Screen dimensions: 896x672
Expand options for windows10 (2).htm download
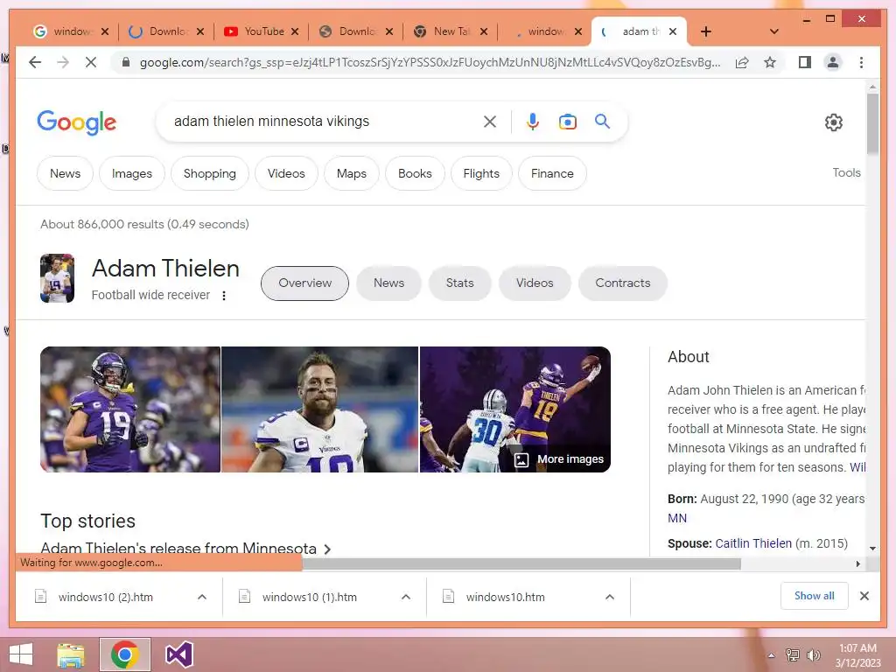click(202, 597)
